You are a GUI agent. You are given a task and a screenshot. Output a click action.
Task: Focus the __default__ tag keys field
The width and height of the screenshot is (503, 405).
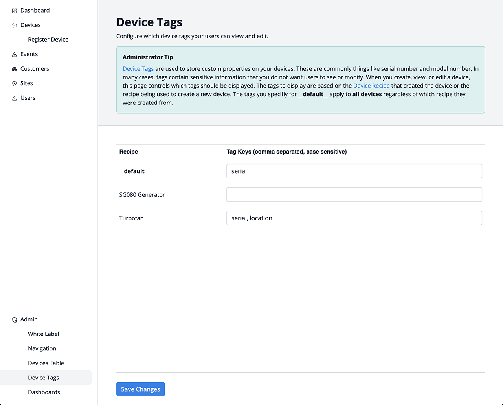(x=354, y=171)
